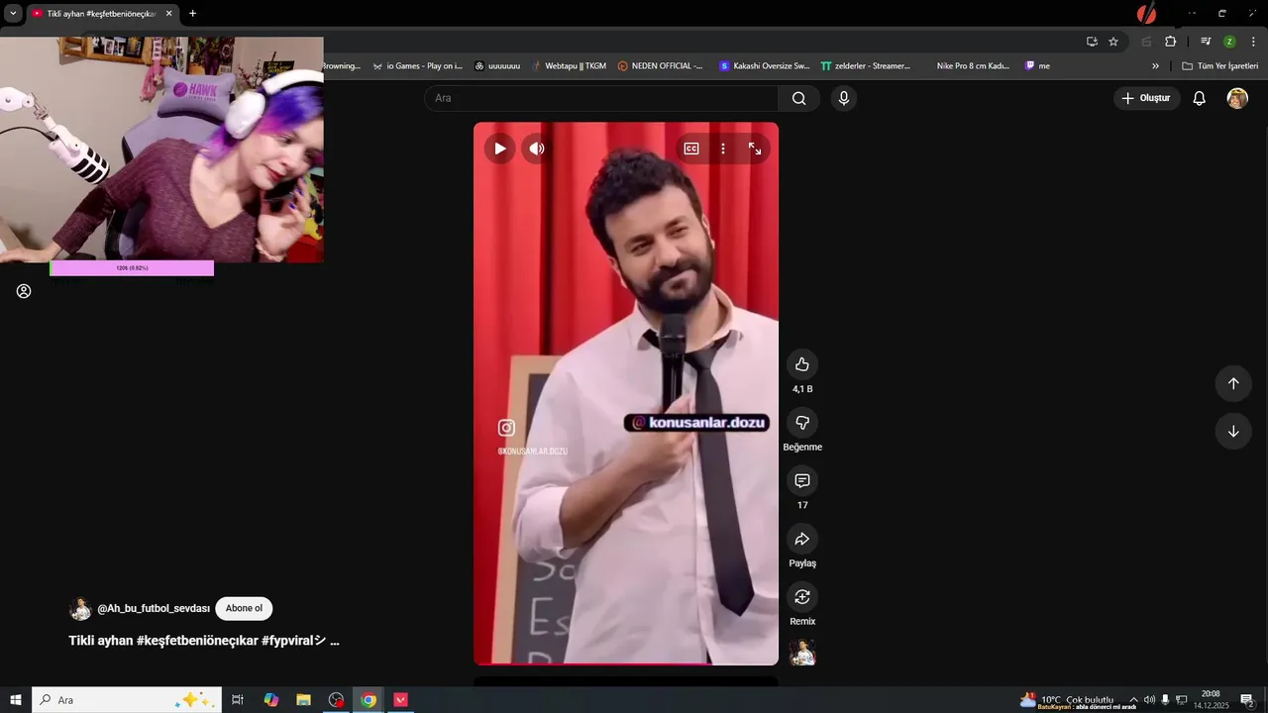
Task: Open File Explorer from the taskbar
Action: click(303, 700)
